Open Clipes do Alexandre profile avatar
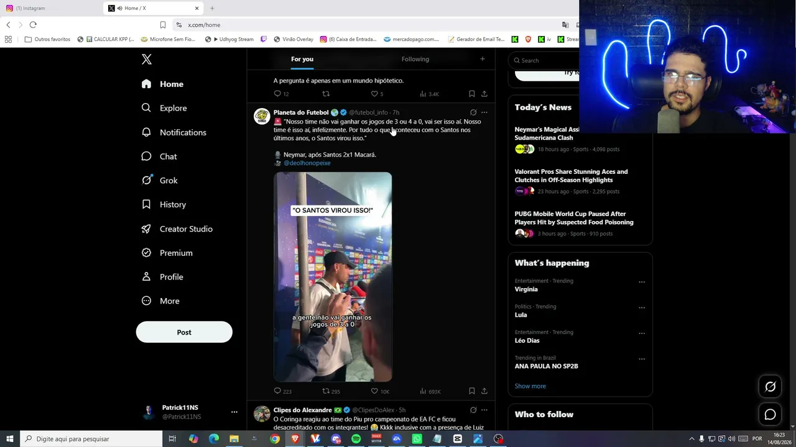This screenshot has height=447, width=796. pos(262,413)
